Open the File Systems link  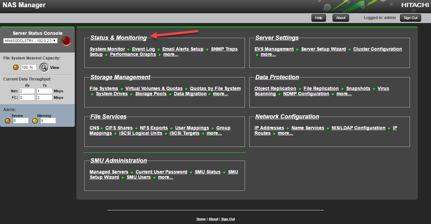coord(104,88)
